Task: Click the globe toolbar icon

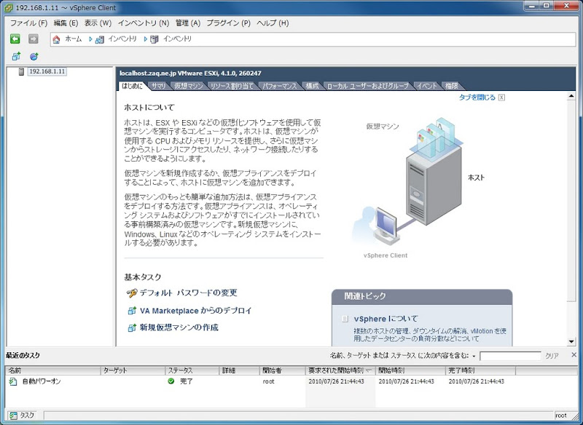Action: pos(34,57)
